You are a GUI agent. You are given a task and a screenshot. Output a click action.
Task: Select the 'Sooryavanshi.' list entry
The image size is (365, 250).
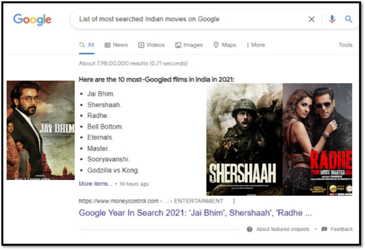[109, 159]
